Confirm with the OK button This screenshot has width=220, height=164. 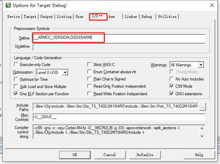coord(75,155)
